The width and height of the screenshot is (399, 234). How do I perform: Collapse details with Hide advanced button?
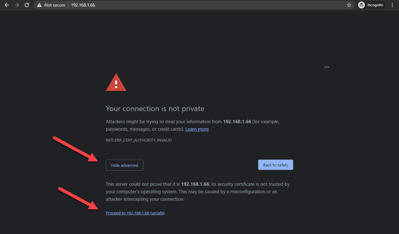[x=125, y=165]
